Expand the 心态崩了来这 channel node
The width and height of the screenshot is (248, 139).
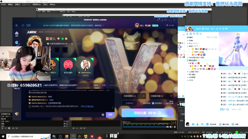pyautogui.click(x=188, y=72)
